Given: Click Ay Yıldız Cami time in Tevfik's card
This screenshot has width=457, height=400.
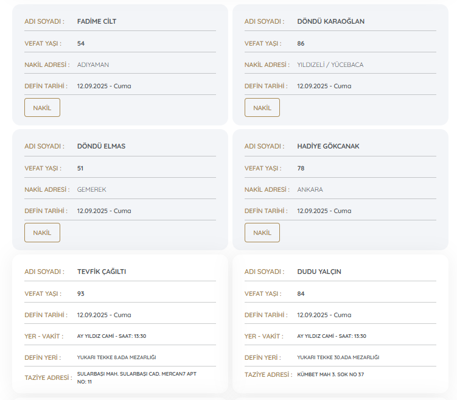Looking at the screenshot, I should [111, 336].
